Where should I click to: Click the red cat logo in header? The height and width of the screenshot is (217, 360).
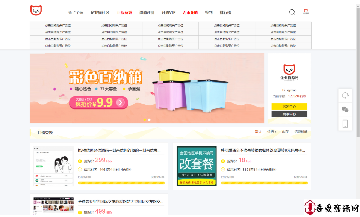tap(36, 11)
